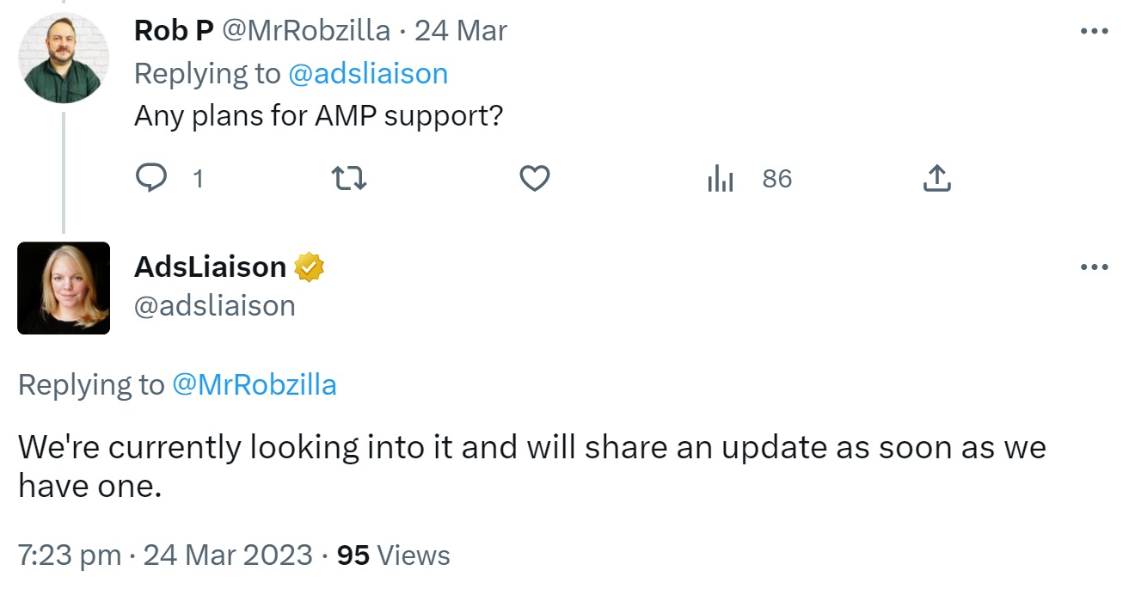Open the "24 Mar" timestamp on Rob's tweet
Screen dimensions: 1135x589
461,31
